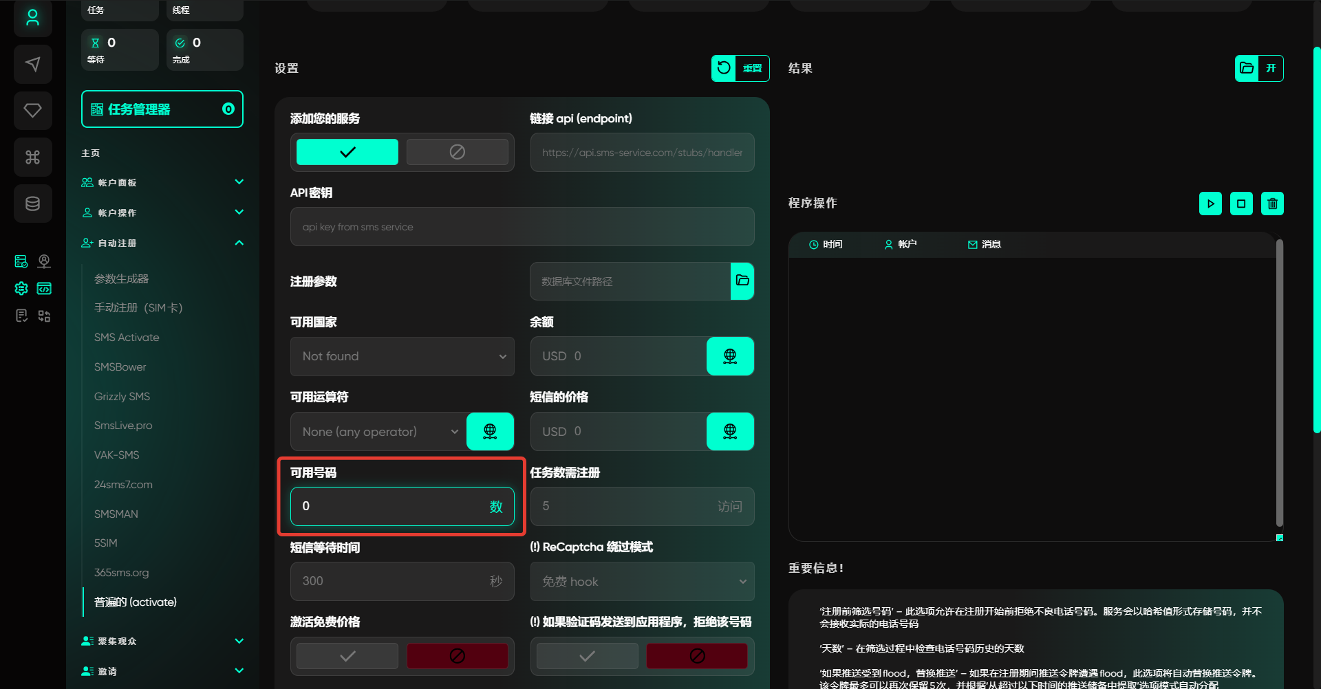Viewport: 1321px width, 689px height.
Task: Click the stop button in 程序操作
Action: [1241, 204]
